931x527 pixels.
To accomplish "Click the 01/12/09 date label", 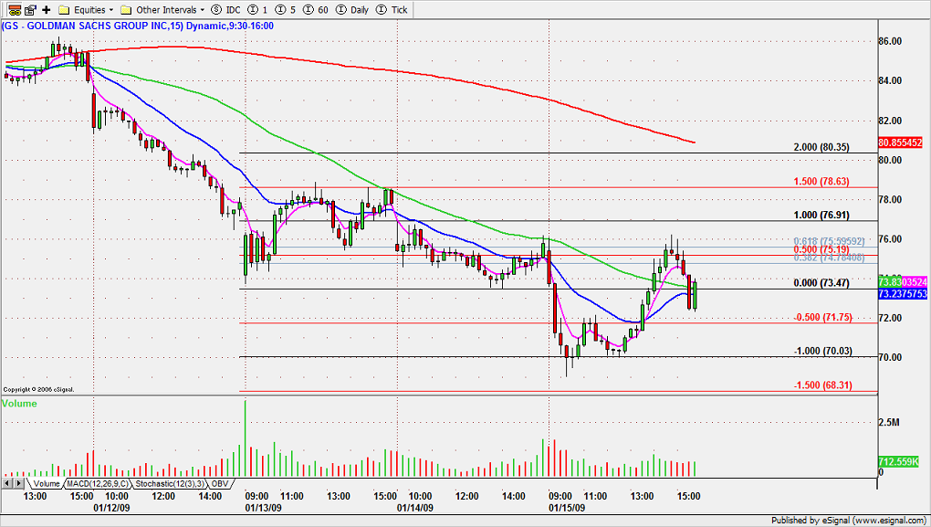I will pyautogui.click(x=111, y=508).
